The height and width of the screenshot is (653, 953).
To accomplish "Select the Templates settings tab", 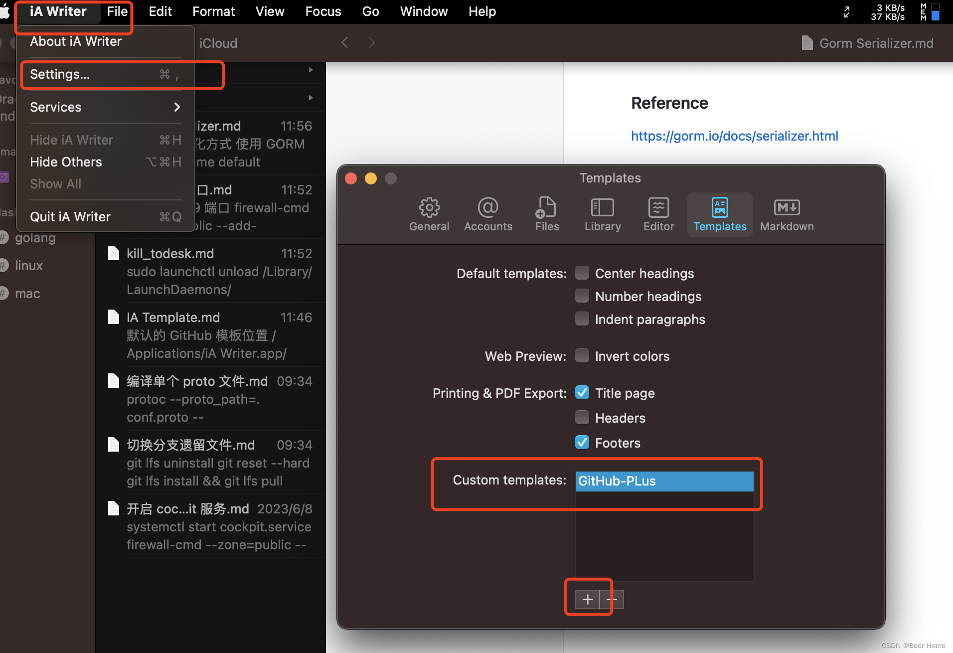I will pos(720,214).
